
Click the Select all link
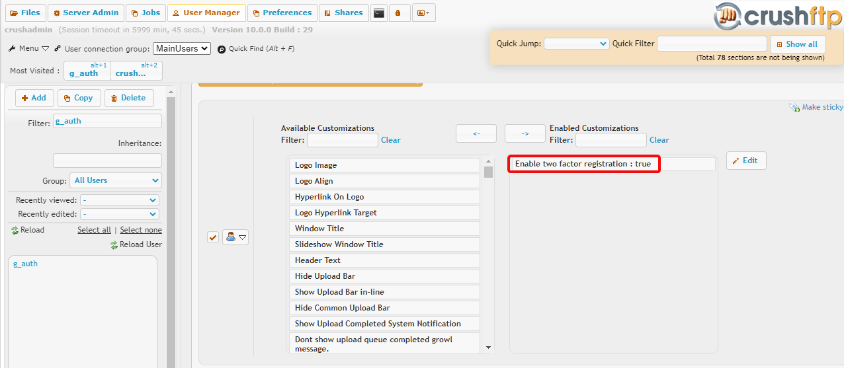tap(94, 230)
